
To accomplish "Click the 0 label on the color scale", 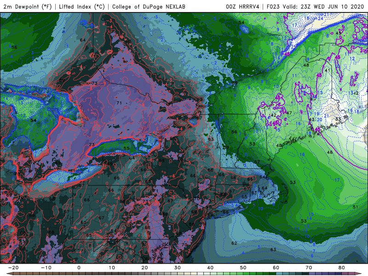I will point(79,268).
